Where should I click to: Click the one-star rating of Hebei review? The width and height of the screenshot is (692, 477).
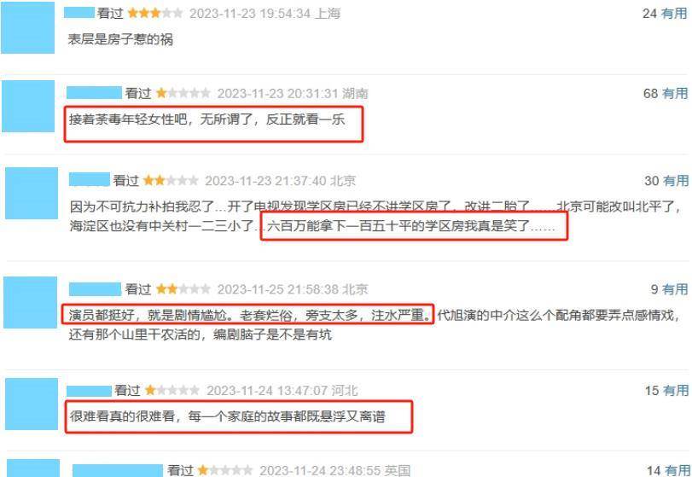172,391
